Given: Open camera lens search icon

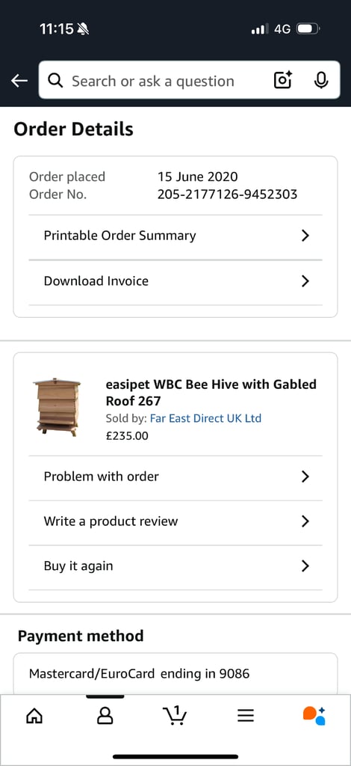Looking at the screenshot, I should 283,80.
